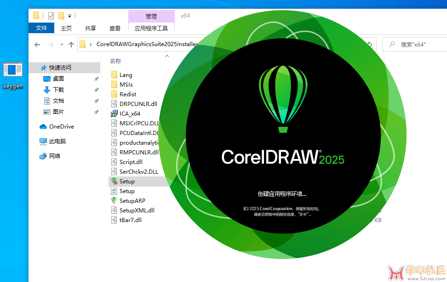Open 桌面 in Quick access
The width and height of the screenshot is (447, 282).
pos(58,79)
